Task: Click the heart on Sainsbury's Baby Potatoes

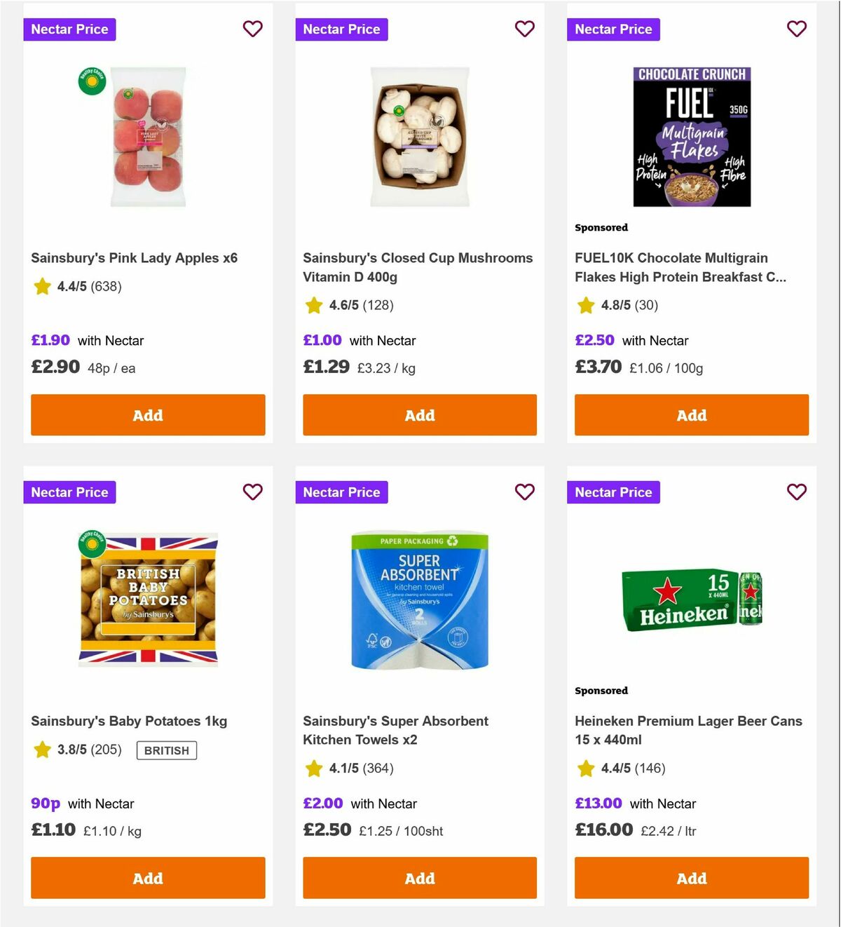Action: (x=252, y=492)
